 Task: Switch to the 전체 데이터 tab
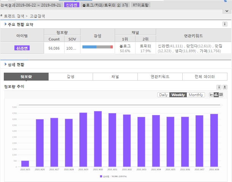point(205,76)
